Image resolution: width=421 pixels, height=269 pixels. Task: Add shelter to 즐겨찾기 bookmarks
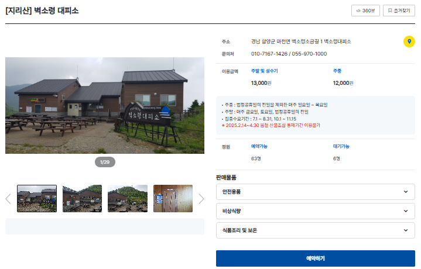click(x=399, y=11)
